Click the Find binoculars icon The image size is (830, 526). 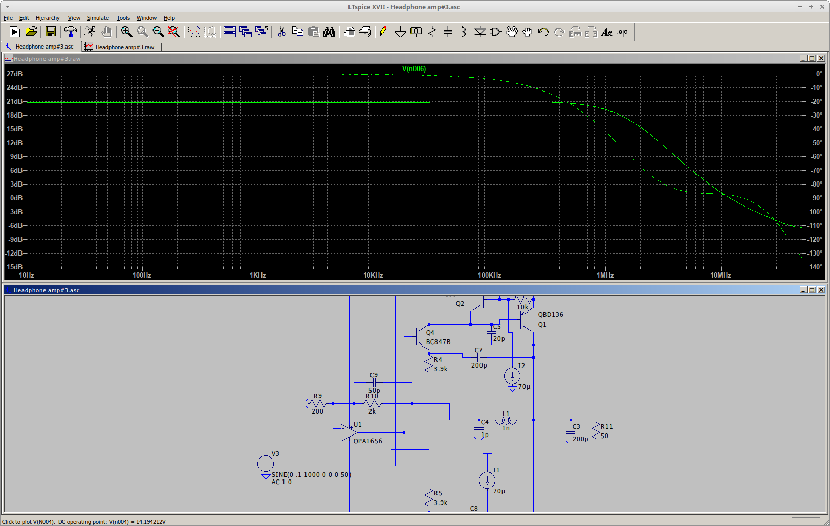(329, 32)
